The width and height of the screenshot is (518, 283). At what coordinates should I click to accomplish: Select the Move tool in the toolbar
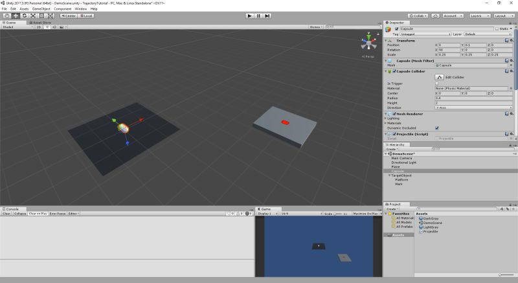click(16, 16)
